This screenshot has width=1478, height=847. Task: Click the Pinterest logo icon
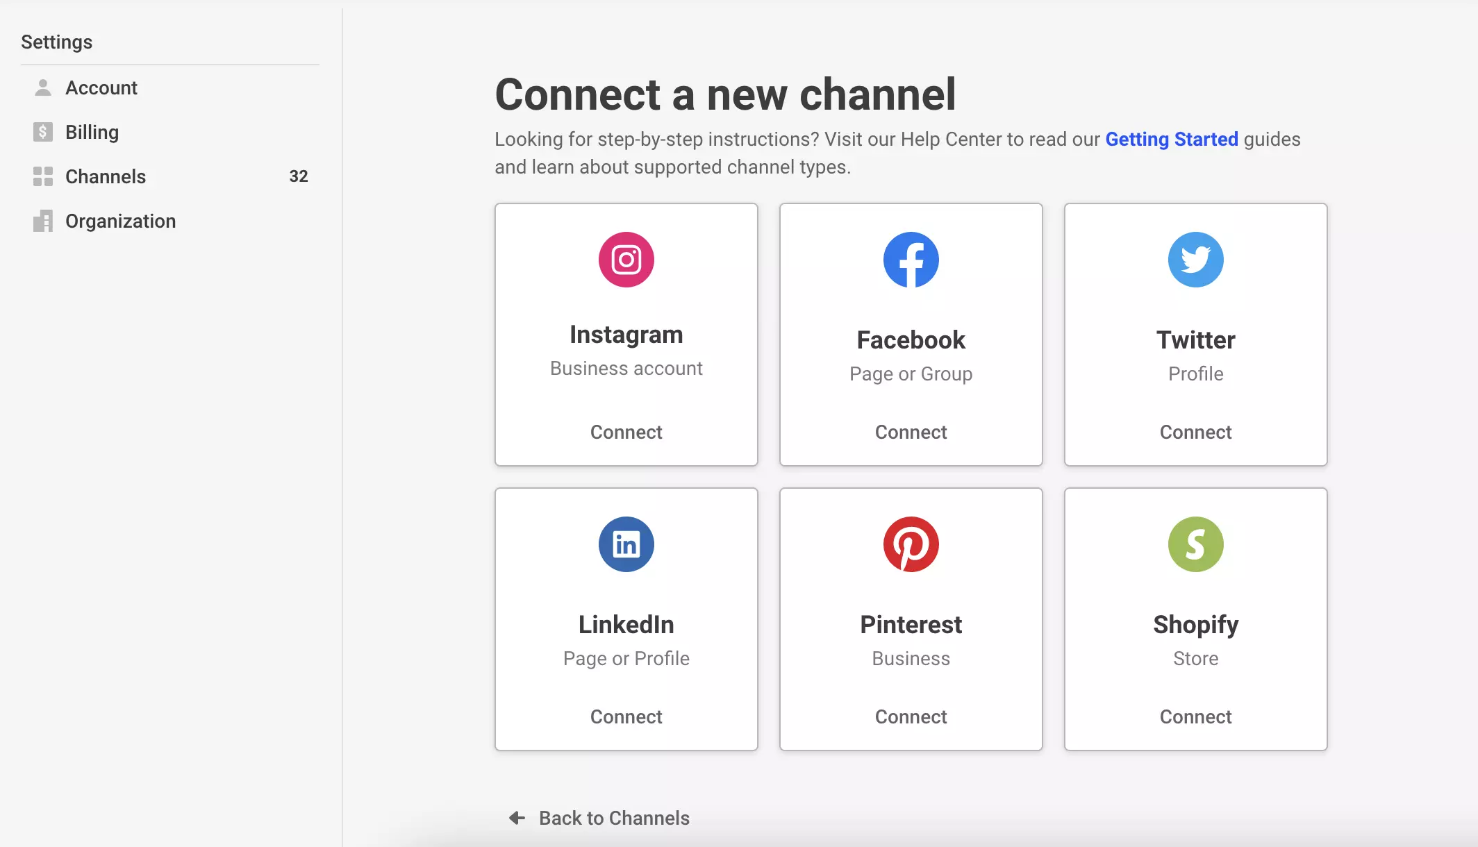[911, 544]
